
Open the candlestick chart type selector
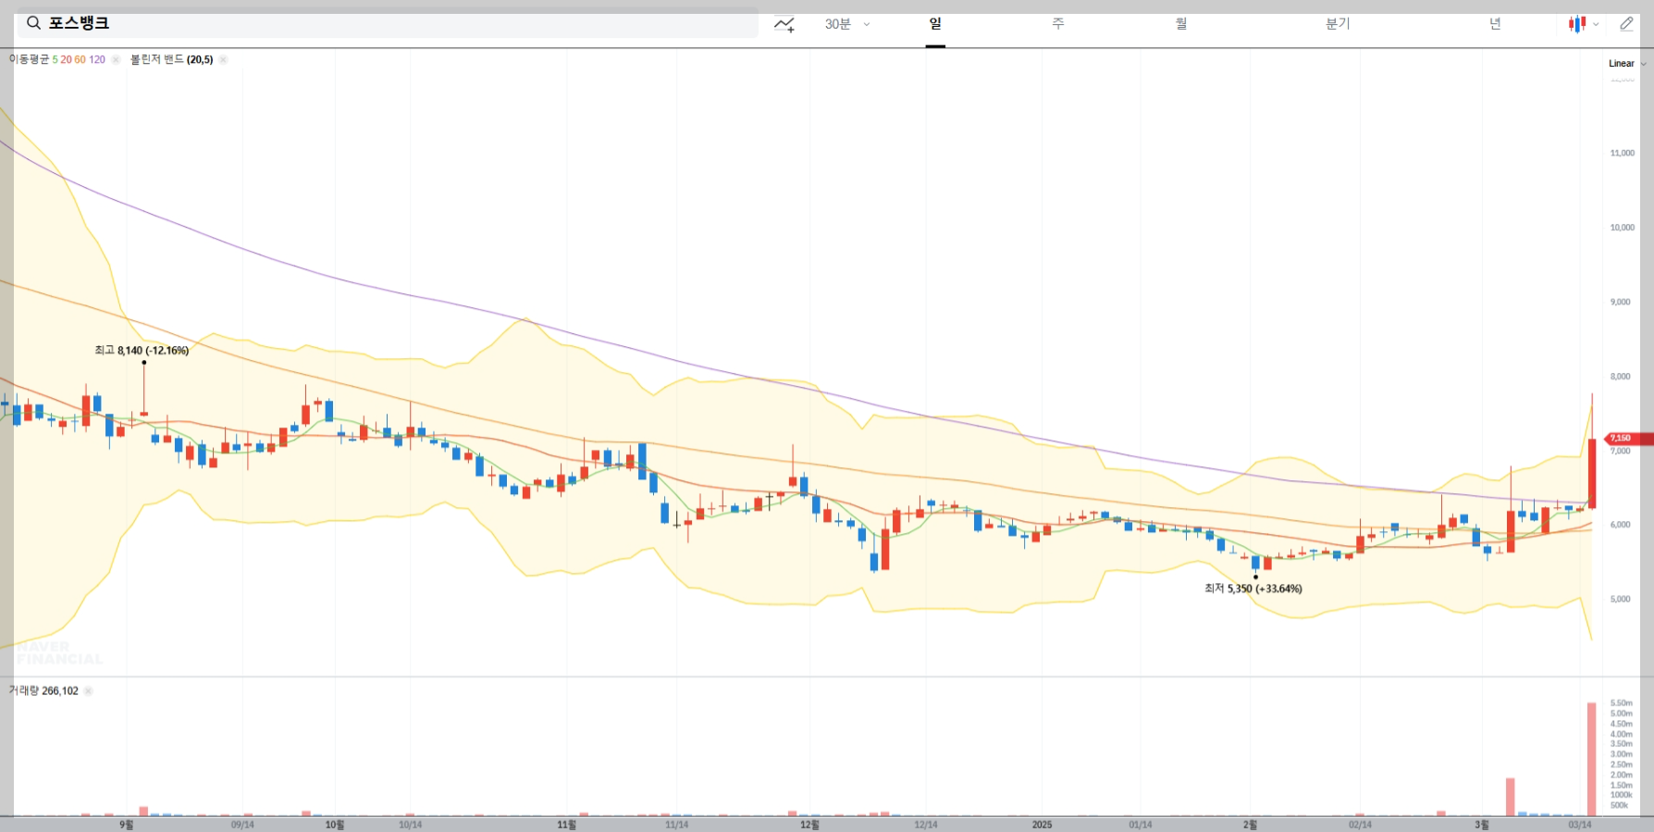(1583, 24)
